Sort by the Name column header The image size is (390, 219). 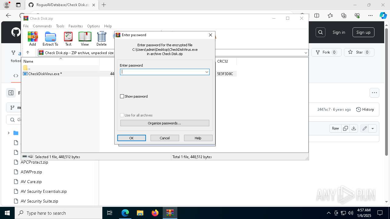(x=60, y=61)
